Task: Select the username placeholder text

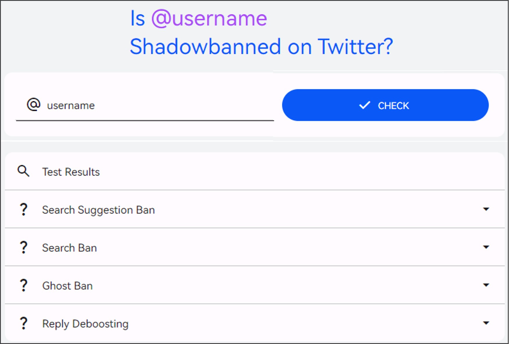Action: [70, 105]
